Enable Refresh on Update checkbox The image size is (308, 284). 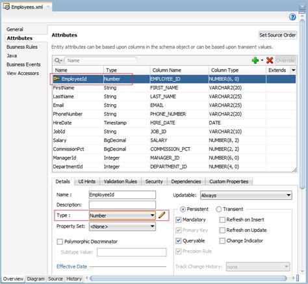tap(222, 230)
